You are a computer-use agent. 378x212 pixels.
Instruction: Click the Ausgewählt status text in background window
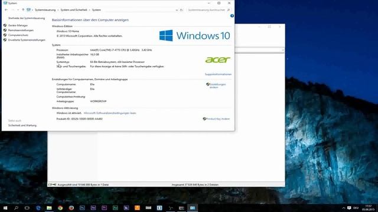tap(83, 185)
